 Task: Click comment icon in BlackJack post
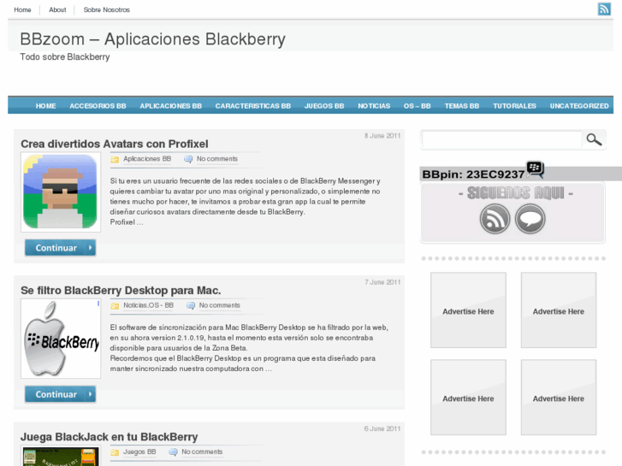tap(173, 452)
